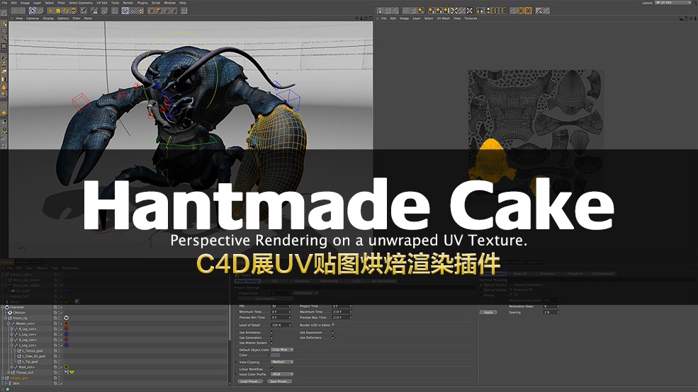
Task: Collapse Insect_rig tree node
Action: pos(6,318)
